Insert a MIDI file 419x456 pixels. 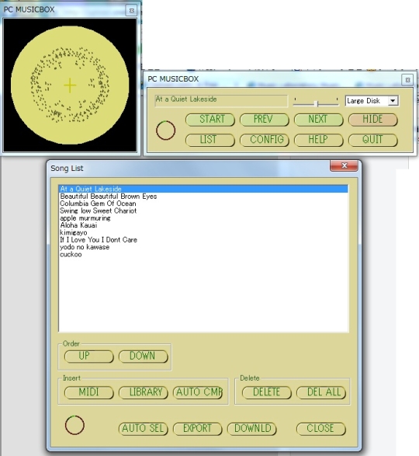(x=88, y=392)
